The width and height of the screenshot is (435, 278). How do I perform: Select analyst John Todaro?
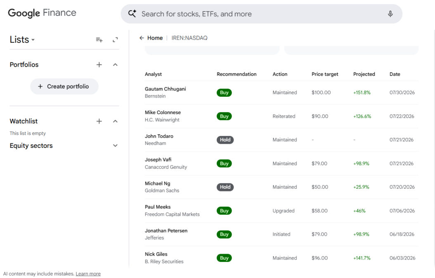(x=159, y=136)
